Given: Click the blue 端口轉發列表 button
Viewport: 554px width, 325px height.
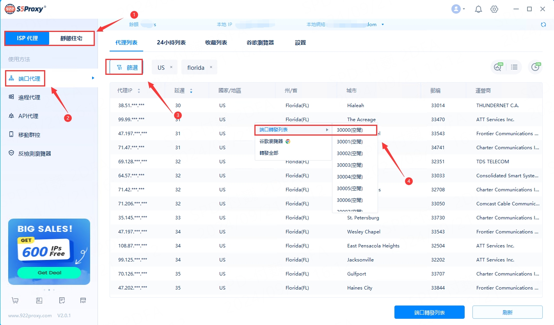Looking at the screenshot, I should pos(429,313).
